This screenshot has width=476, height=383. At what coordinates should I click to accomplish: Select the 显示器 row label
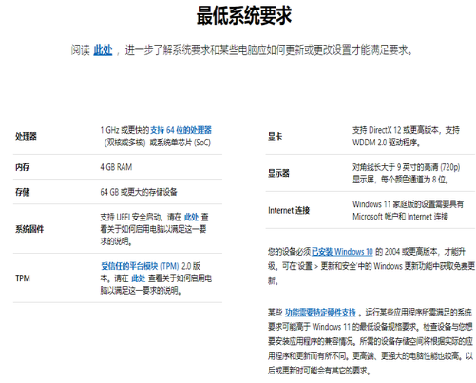[x=278, y=173]
